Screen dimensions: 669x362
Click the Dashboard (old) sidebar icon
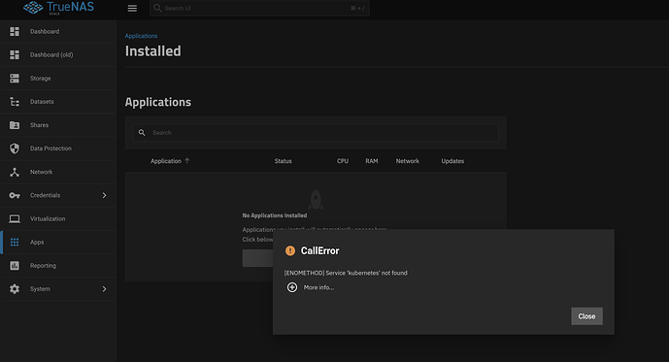click(x=15, y=55)
